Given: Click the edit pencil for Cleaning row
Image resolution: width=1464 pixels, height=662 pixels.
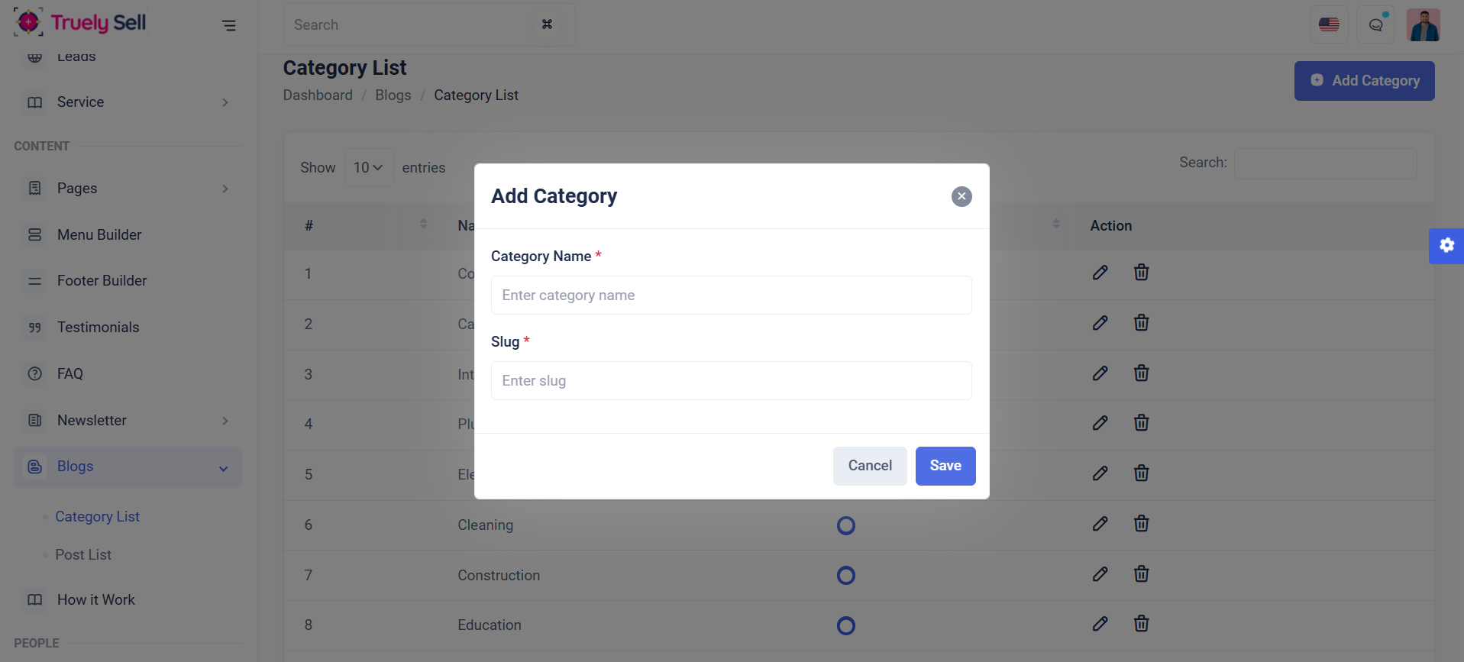Looking at the screenshot, I should (x=1100, y=524).
